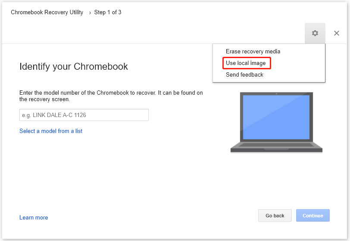350x241 pixels.
Task: Click the Chromebook Recovery Utility breadcrumb title
Action: click(x=47, y=12)
